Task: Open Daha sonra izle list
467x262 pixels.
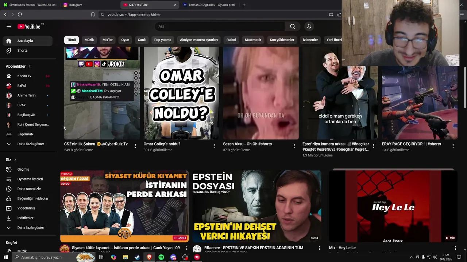Action: 28,189
